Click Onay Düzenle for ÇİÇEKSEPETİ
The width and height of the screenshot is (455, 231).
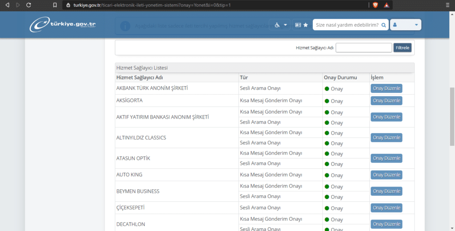pos(386,208)
